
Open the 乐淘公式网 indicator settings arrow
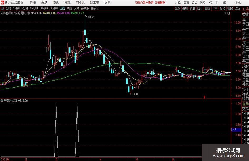click(x=2, y=101)
